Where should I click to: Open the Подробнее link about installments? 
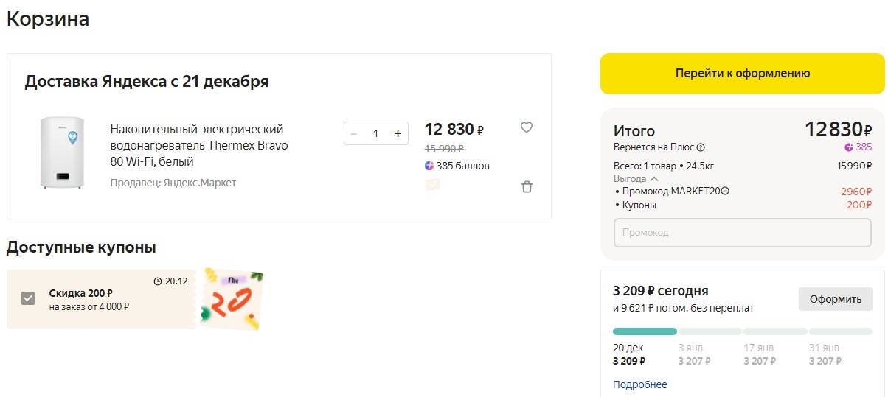(x=639, y=384)
